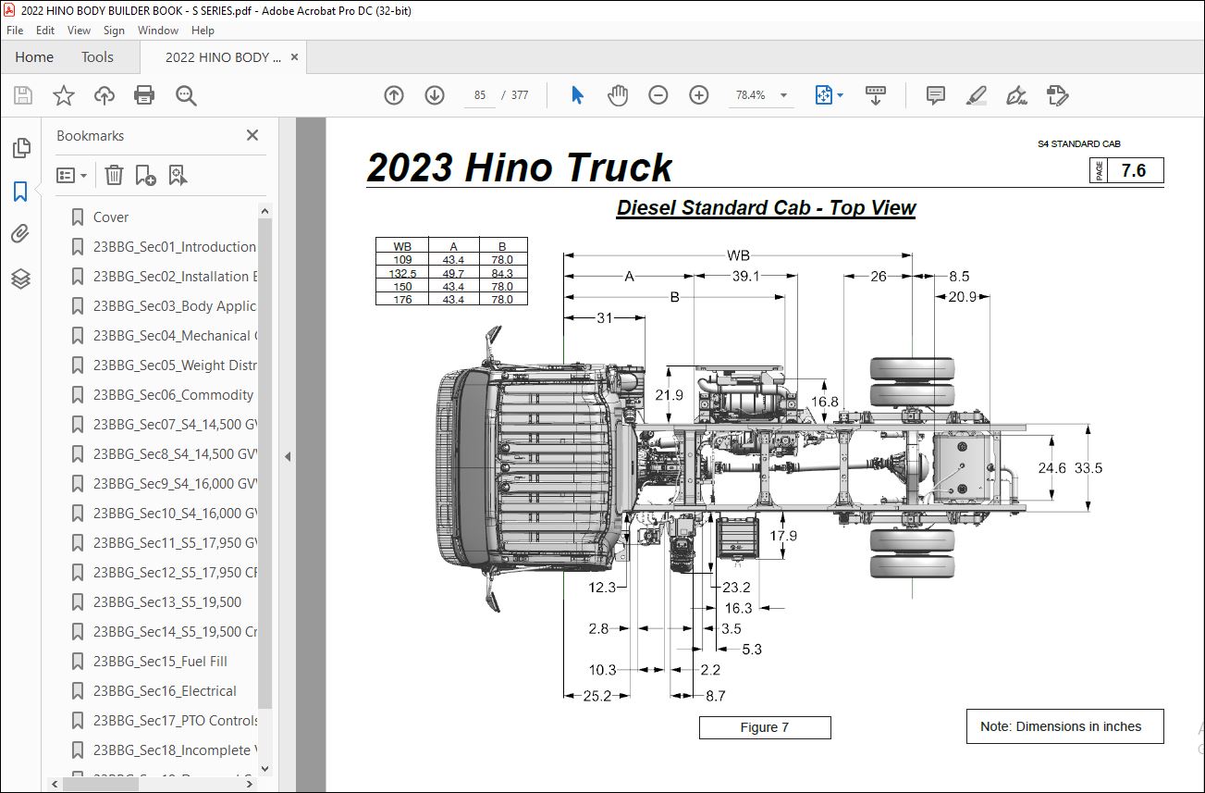Go to the 23BBG_Sec04_Mechanical bookmark
This screenshot has width=1205, height=793.
[x=174, y=336]
